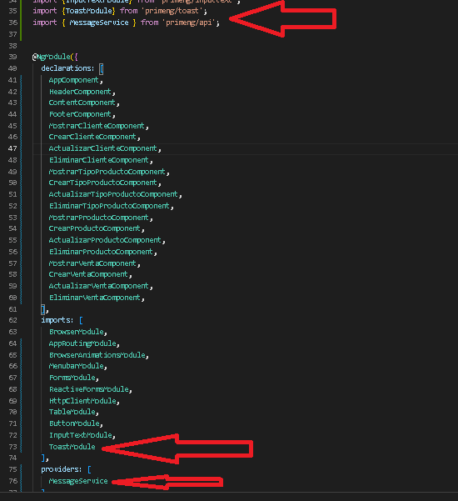Click the declarations: property name
This screenshot has height=501, width=458.
coord(68,68)
